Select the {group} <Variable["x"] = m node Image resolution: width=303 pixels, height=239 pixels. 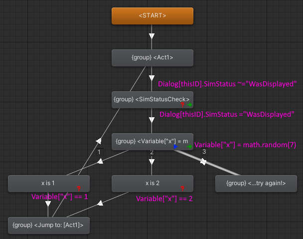[152, 142]
